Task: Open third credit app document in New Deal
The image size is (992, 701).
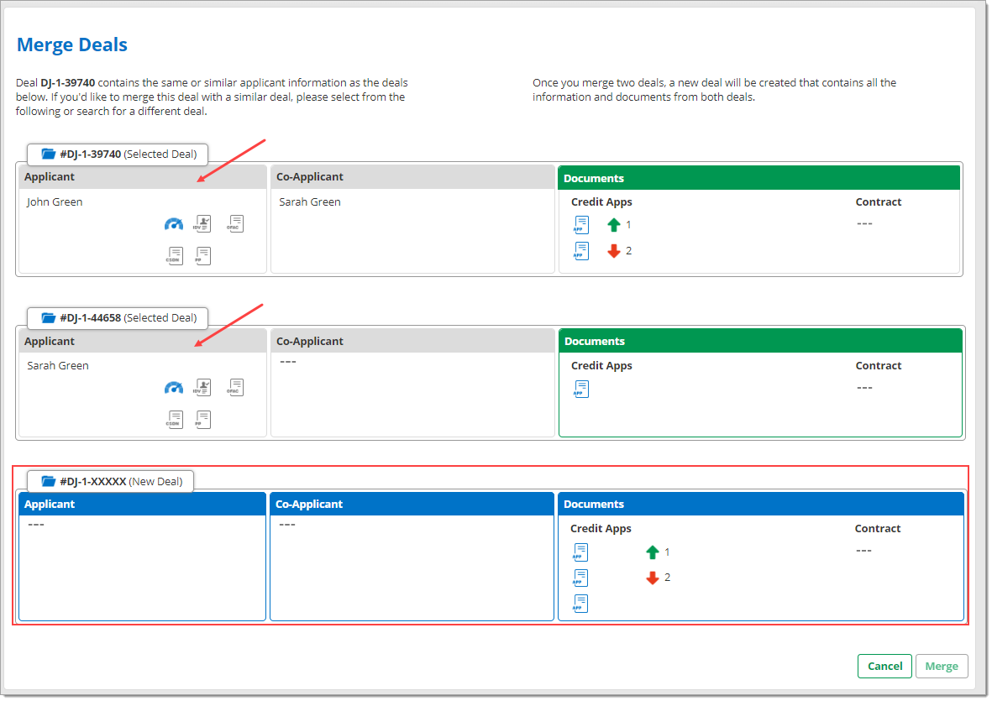Action: click(x=580, y=604)
